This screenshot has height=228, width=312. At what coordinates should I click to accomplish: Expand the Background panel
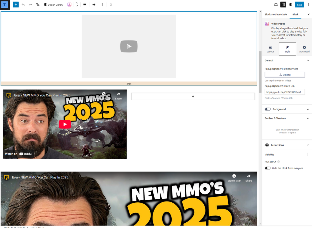[308, 109]
